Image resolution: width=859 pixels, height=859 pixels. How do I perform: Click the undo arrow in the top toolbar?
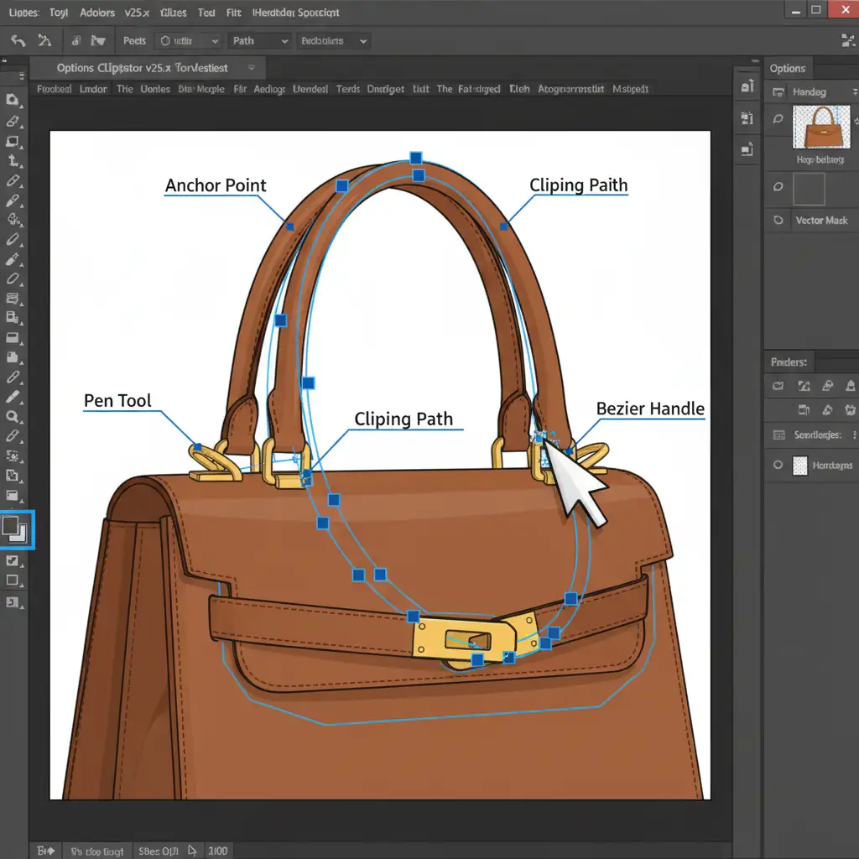[18, 40]
